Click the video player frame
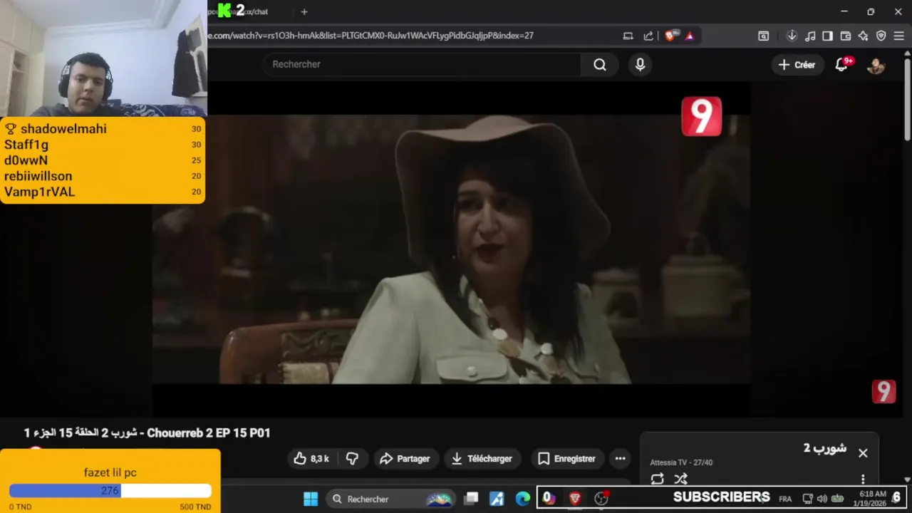 coord(450,249)
